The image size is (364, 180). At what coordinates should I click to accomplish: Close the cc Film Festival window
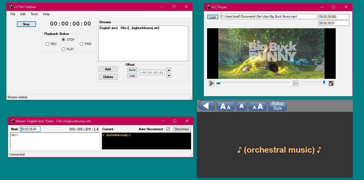pos(186,7)
